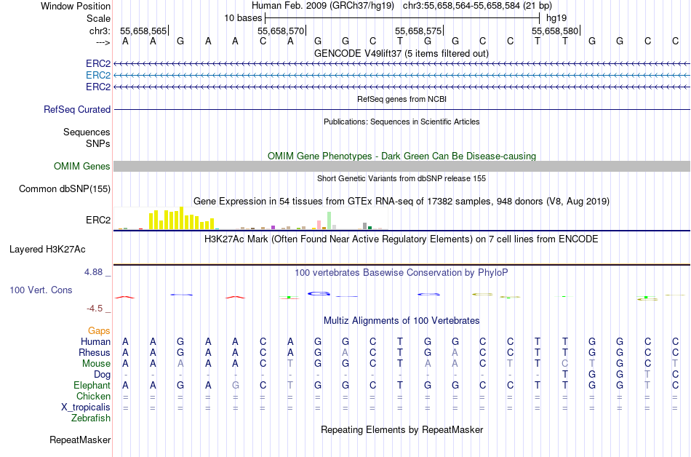Click the tall light green GTEx expression bar
691x457 pixels.
click(329, 220)
